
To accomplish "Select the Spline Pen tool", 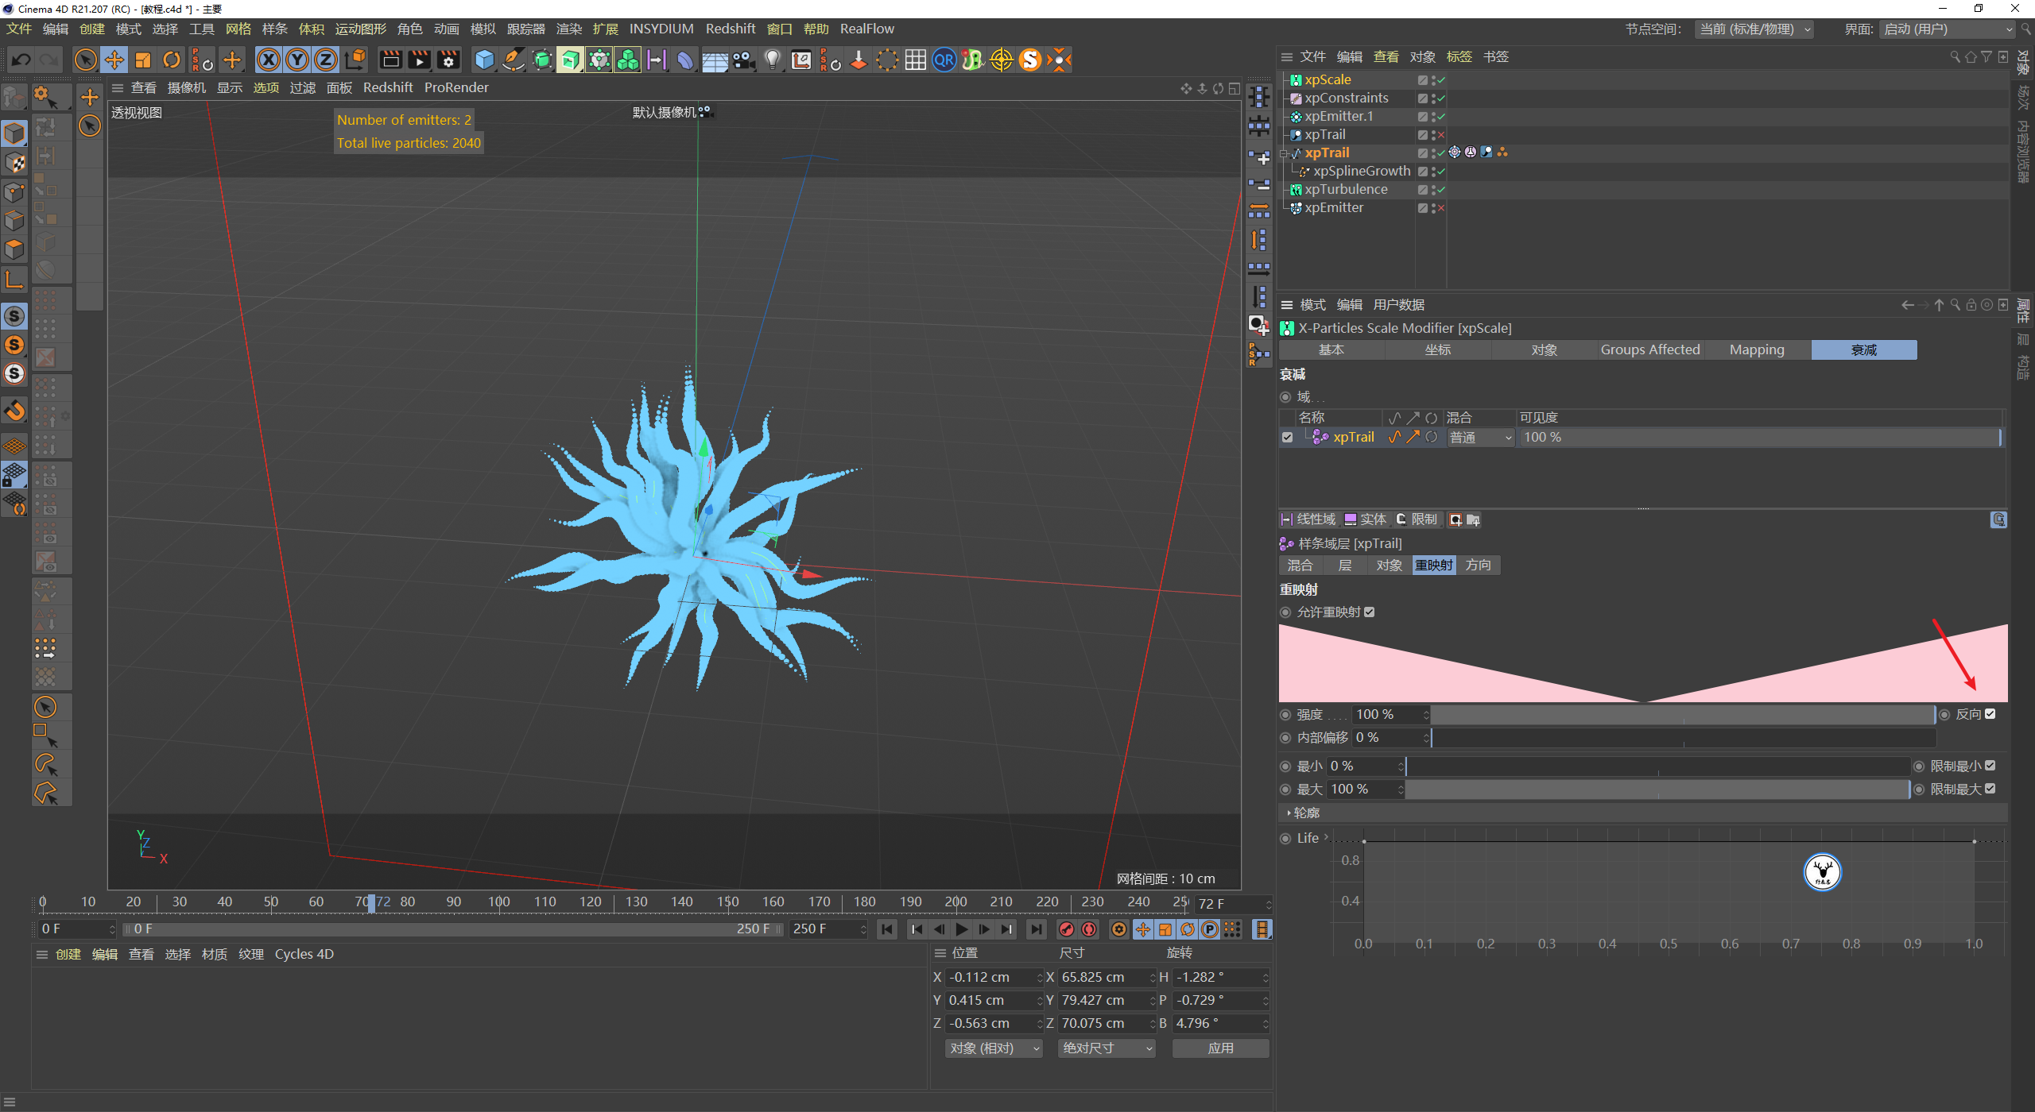I will click(514, 60).
